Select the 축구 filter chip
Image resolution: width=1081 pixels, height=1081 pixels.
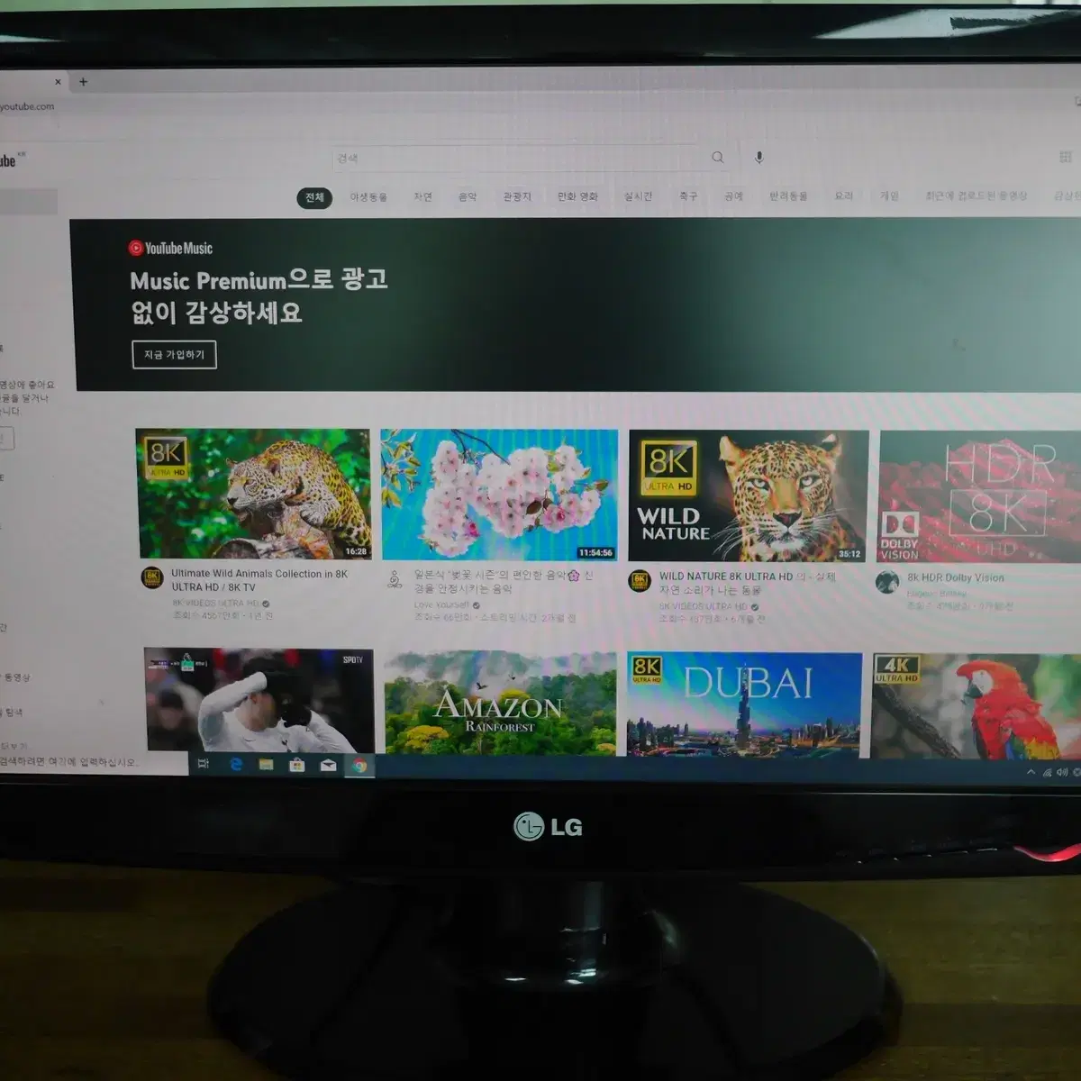[x=688, y=195]
